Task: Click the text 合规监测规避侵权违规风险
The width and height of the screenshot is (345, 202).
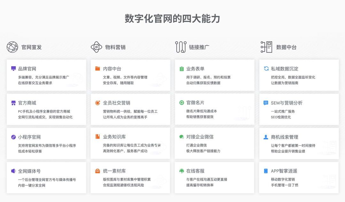Action: (x=123, y=185)
